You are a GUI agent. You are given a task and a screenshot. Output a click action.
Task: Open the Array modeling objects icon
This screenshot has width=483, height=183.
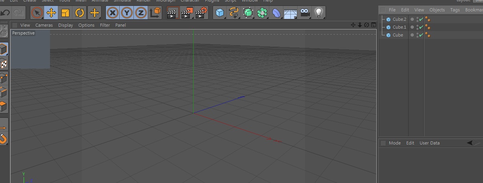[x=262, y=13]
